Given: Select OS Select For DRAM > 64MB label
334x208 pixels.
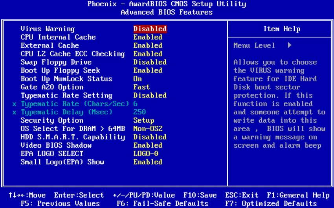Looking at the screenshot, I should point(73,128).
